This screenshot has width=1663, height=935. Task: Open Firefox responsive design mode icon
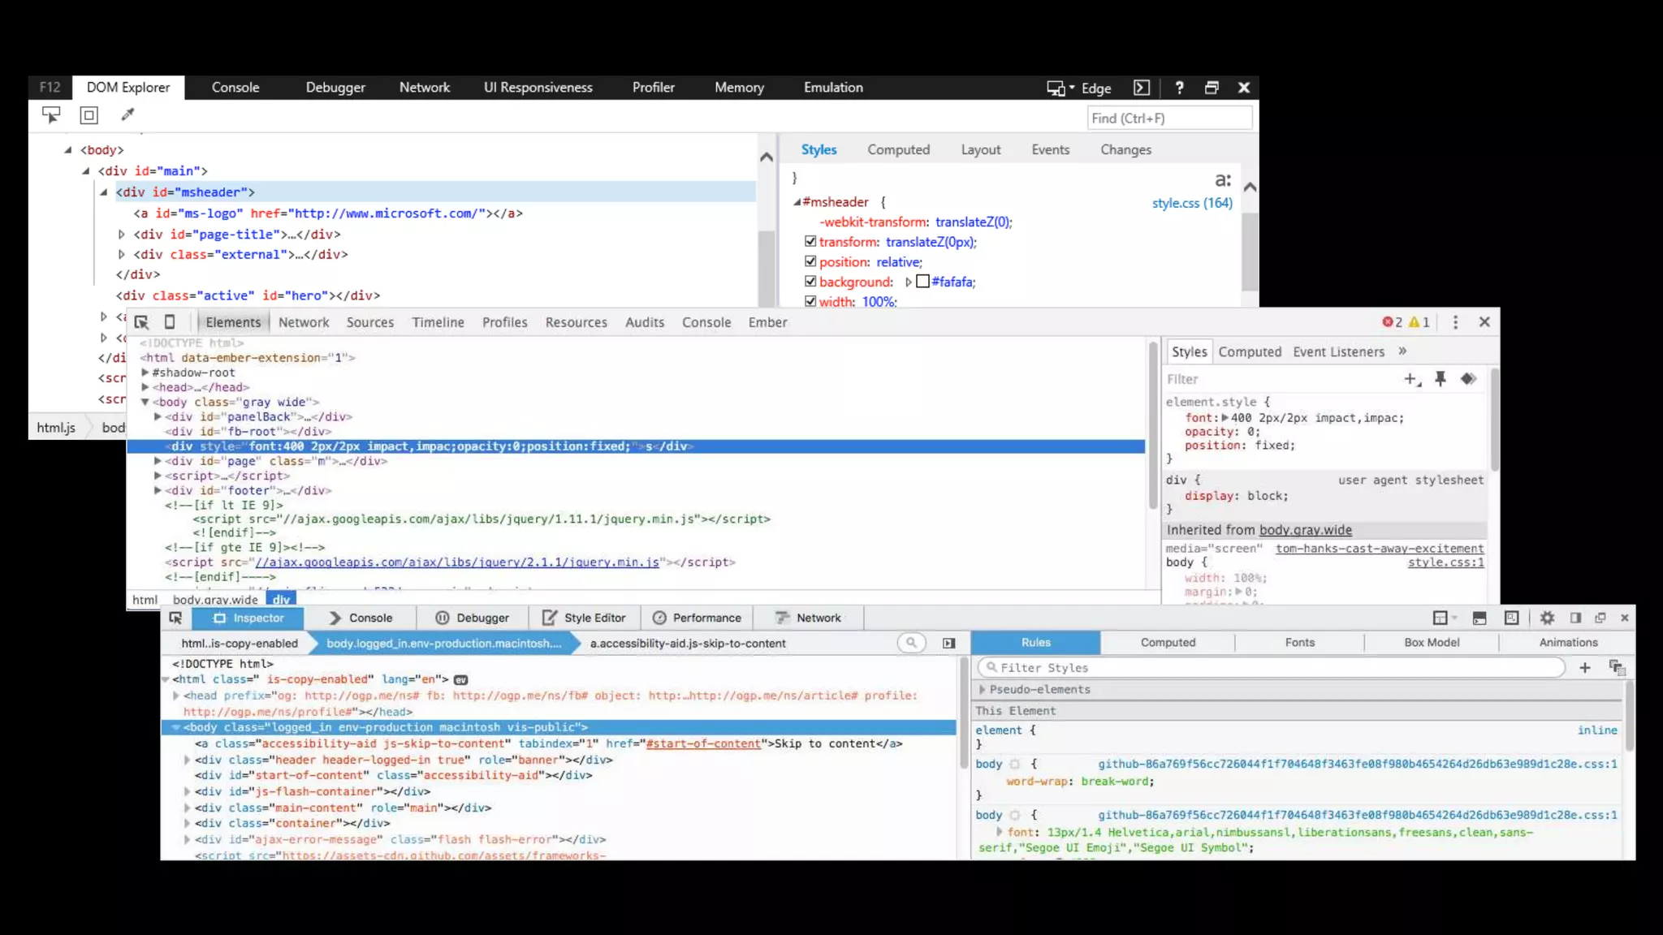click(1511, 618)
